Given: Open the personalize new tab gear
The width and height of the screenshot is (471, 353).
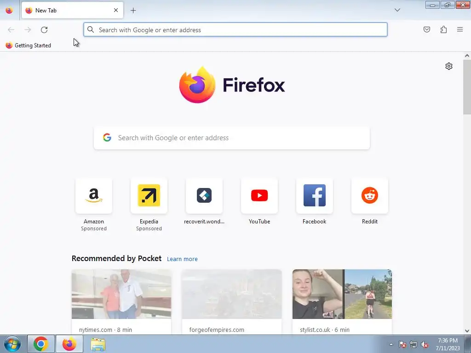Looking at the screenshot, I should (x=449, y=66).
